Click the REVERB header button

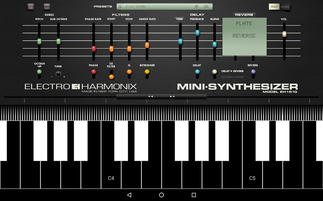[x=244, y=15]
